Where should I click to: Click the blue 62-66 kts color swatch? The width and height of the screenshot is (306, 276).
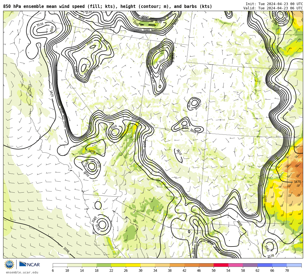tap(265, 265)
